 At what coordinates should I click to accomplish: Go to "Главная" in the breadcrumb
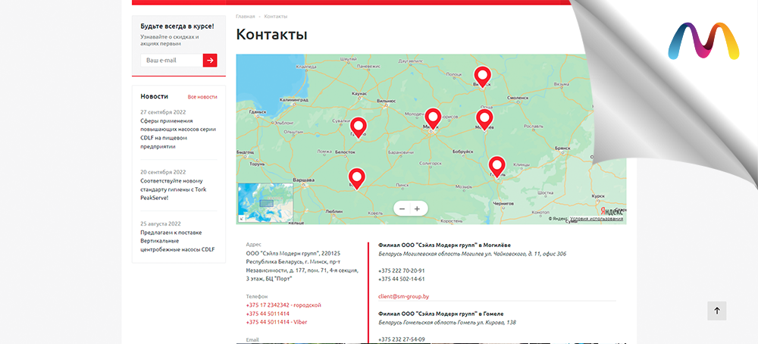pyautogui.click(x=245, y=17)
